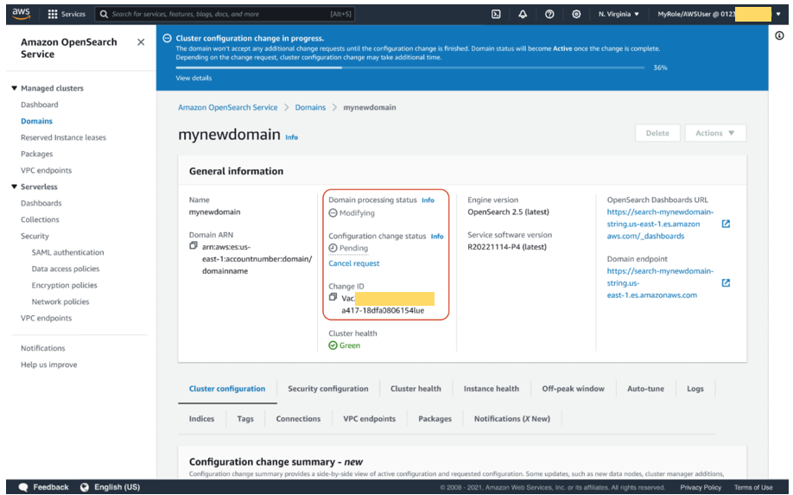The width and height of the screenshot is (793, 495).
Task: Open the settings gear icon
Action: click(576, 14)
